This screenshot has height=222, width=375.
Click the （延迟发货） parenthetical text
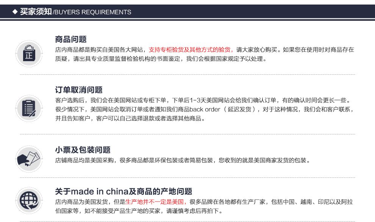pos(242,109)
